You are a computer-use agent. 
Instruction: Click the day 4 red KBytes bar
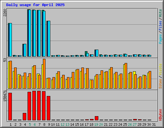tap(24, 116)
